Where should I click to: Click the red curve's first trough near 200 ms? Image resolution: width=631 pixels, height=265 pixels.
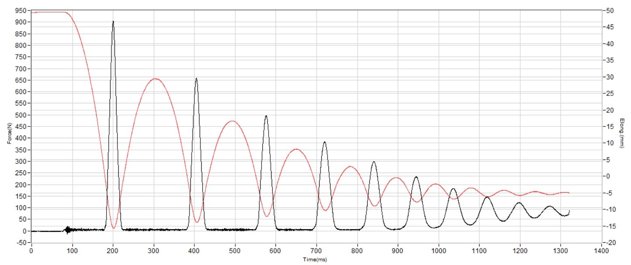coord(114,228)
